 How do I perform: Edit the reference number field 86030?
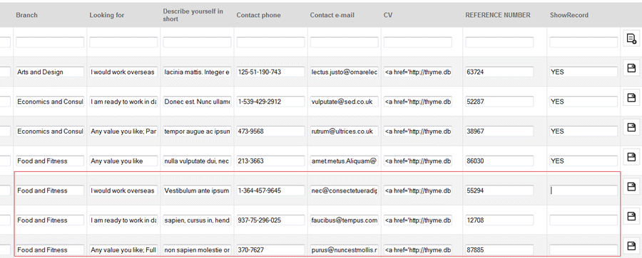499,161
